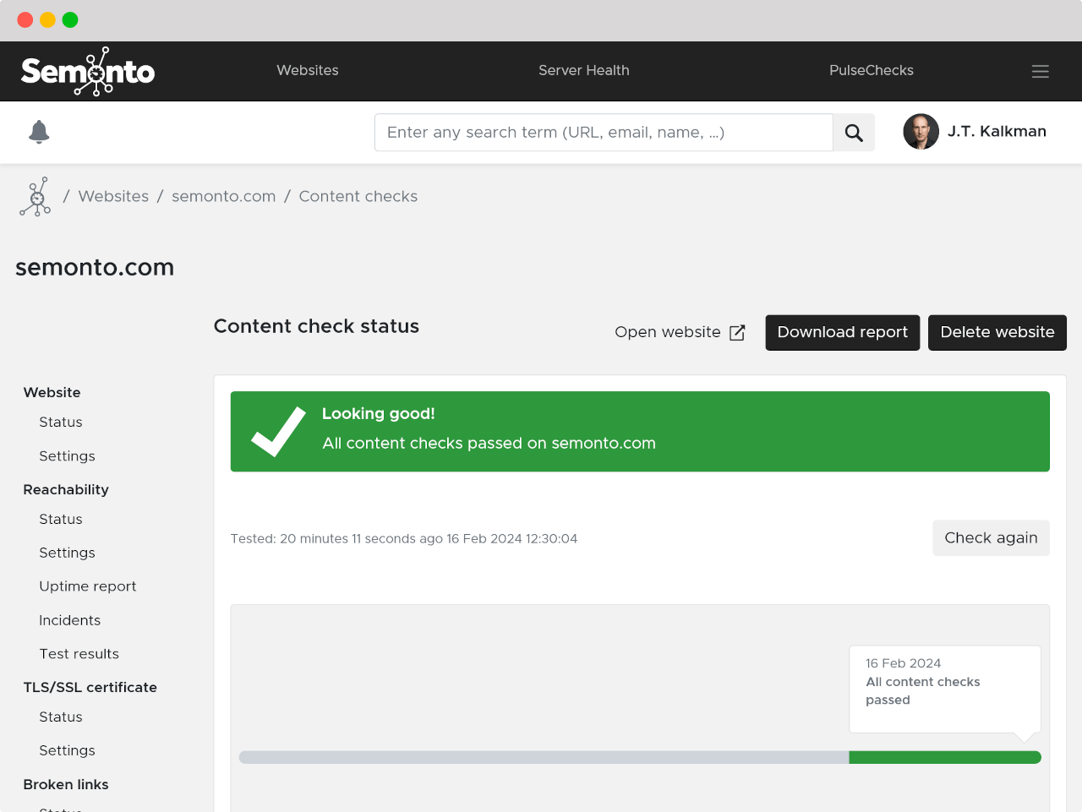Open Settings under Website in sidebar

coord(67,456)
